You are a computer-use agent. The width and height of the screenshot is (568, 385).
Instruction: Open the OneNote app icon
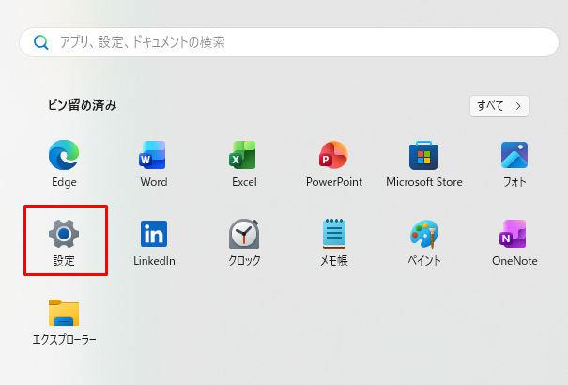coord(514,233)
